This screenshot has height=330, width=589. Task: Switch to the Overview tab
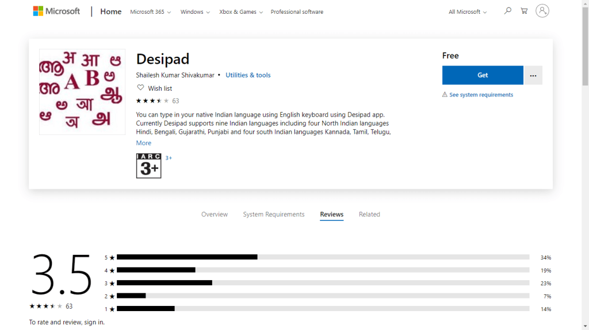click(x=215, y=215)
